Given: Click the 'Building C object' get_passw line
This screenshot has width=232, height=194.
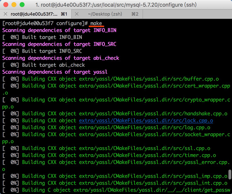Looking at the screenshot, I should pos(116,190).
